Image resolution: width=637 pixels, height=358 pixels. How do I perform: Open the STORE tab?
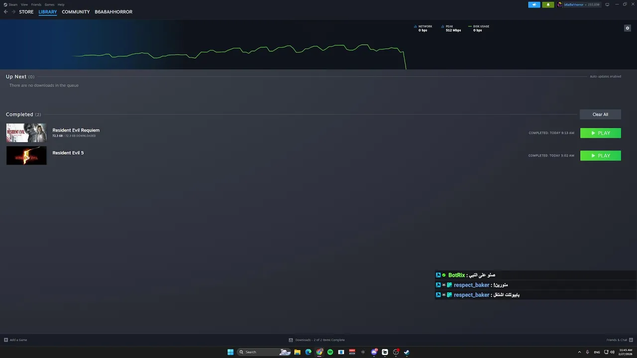26,12
